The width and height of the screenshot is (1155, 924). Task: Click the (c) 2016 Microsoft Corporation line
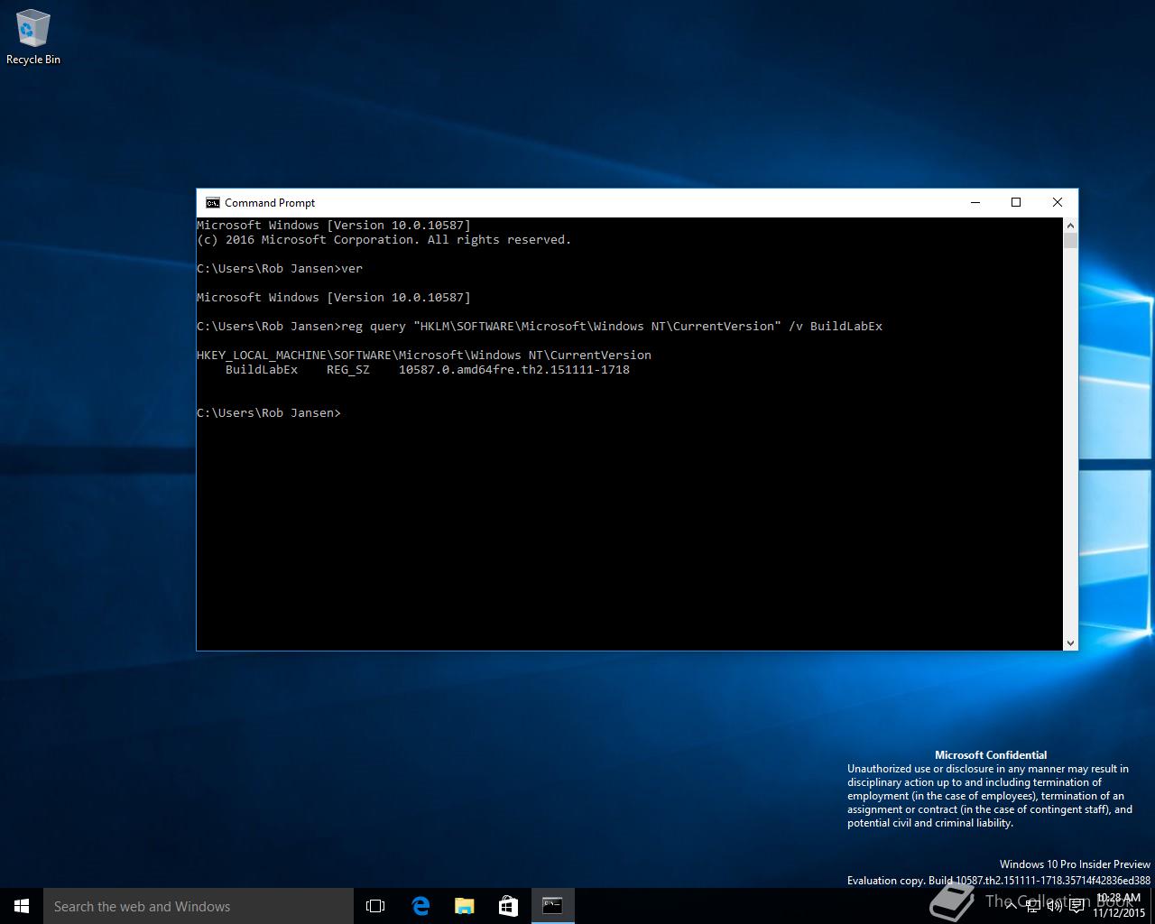(x=384, y=240)
